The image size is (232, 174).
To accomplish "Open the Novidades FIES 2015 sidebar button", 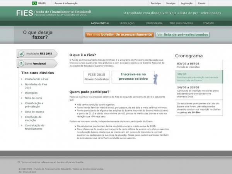I will (x=37, y=54).
